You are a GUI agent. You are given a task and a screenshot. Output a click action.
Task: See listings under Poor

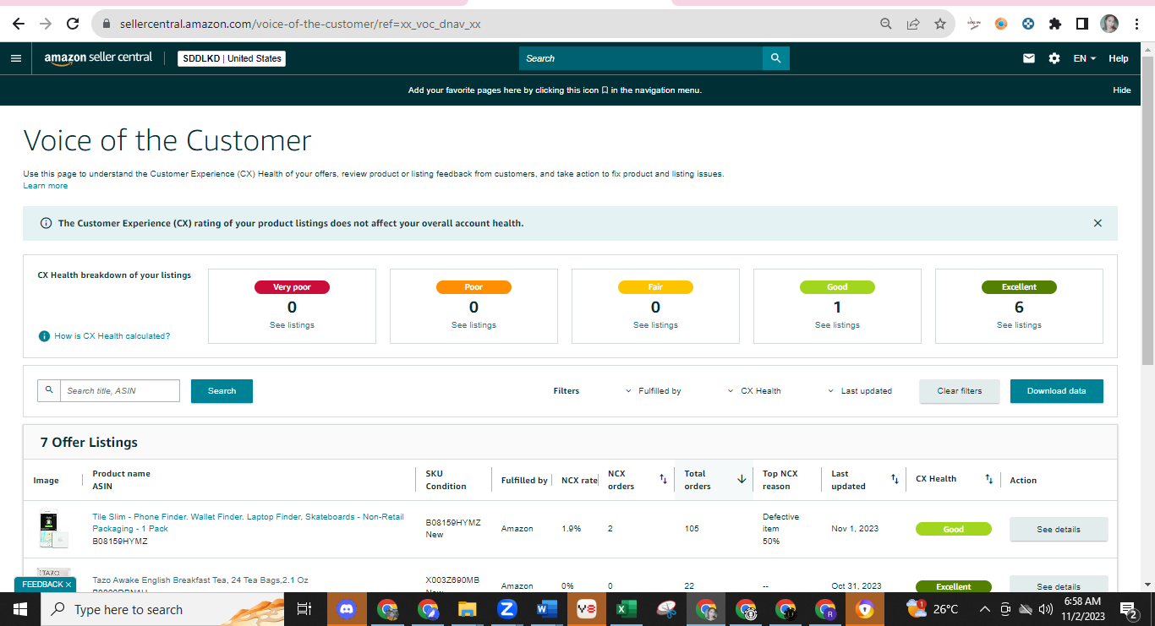473,325
